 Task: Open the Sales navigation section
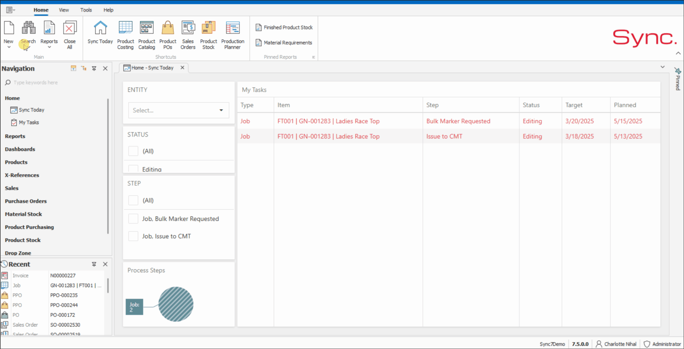tap(12, 188)
